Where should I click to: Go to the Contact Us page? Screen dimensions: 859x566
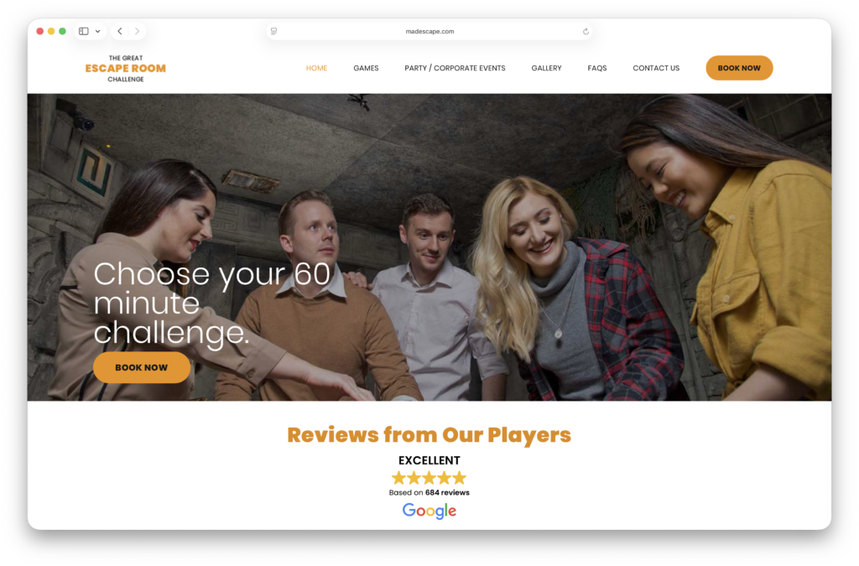click(656, 68)
